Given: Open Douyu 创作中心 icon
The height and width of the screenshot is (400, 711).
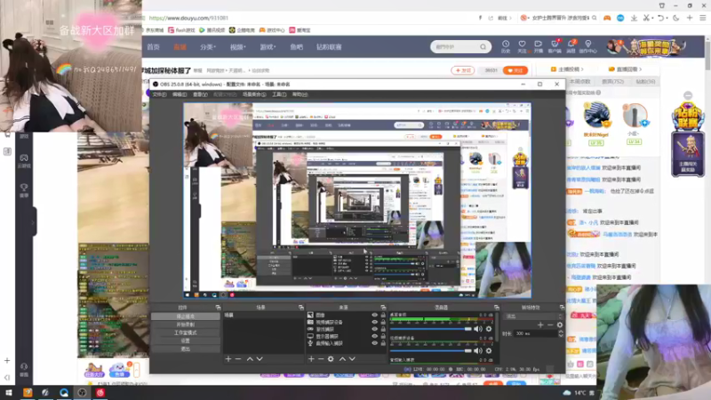Looking at the screenshot, I should 588,46.
